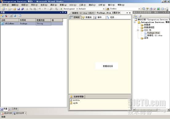170x119 pixels.
Task: Select 新建包 (1).dtsx in Solution Explorer
Action: click(155, 35)
